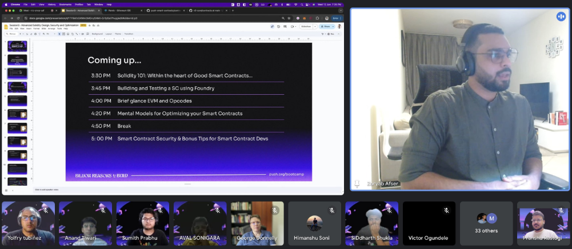Click the Slides account avatar
This screenshot has width=572, height=249.
339,27
